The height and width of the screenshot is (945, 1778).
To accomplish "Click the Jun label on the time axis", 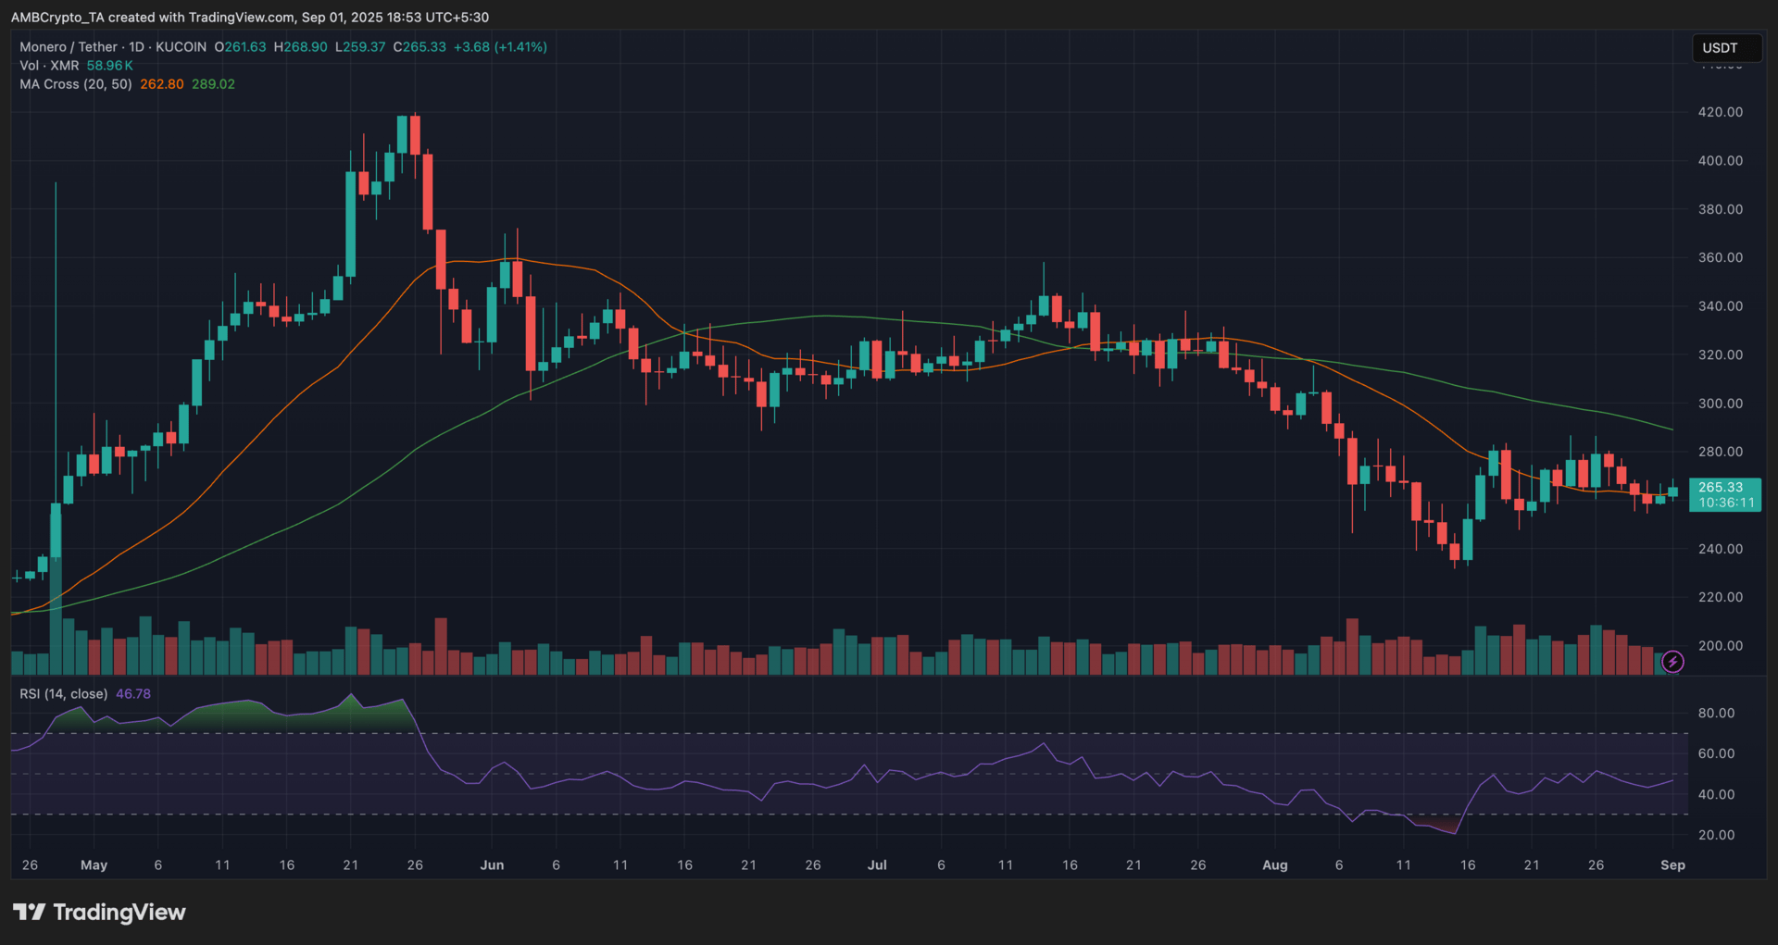I will point(492,865).
